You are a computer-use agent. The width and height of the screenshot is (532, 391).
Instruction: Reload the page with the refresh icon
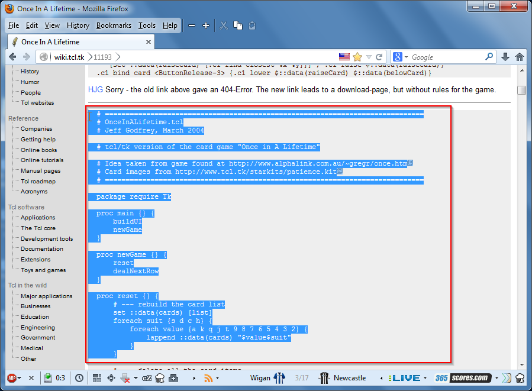coord(379,57)
